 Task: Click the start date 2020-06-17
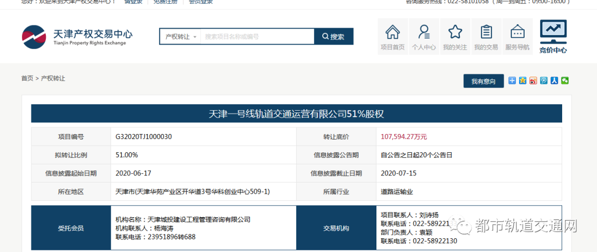133,173
